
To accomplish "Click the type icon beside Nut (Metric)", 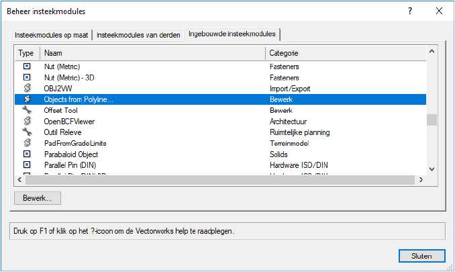I will pyautogui.click(x=27, y=66).
